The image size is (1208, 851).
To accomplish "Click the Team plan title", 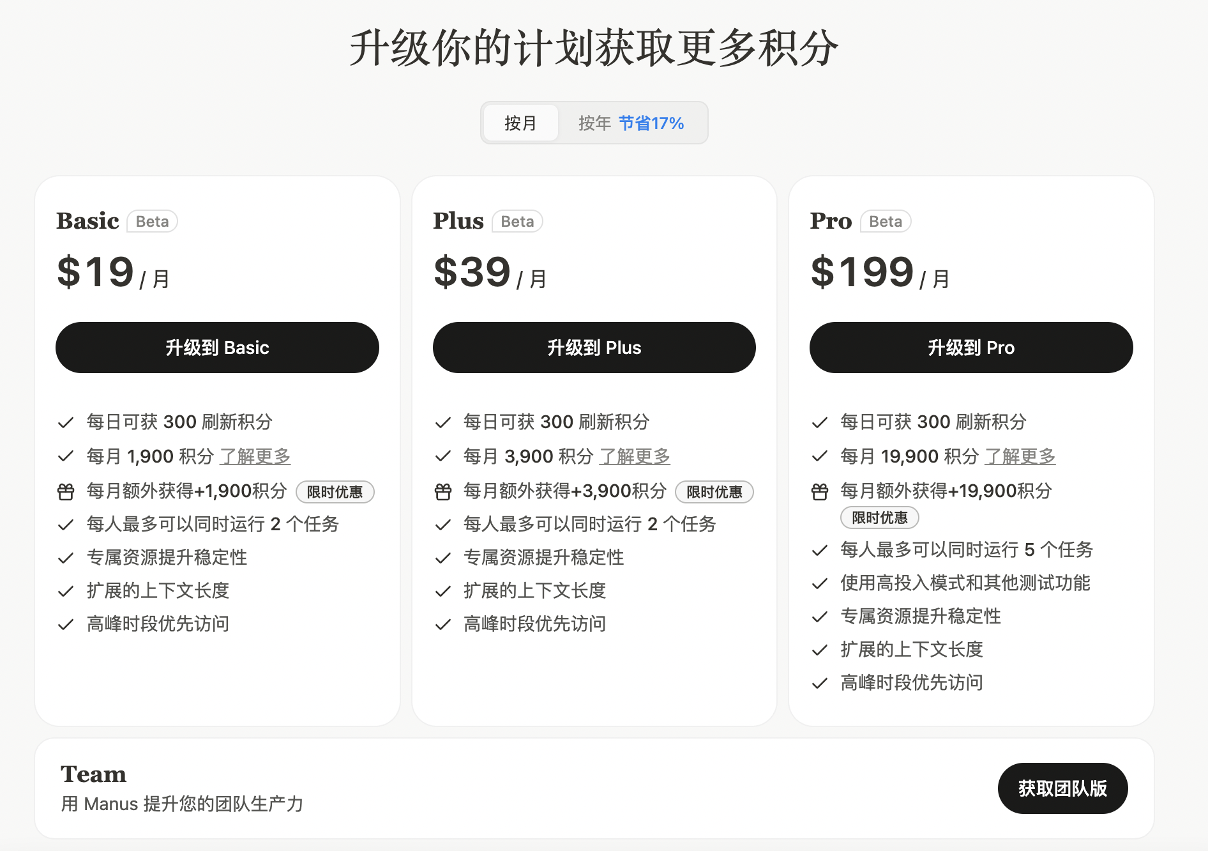I will (94, 774).
